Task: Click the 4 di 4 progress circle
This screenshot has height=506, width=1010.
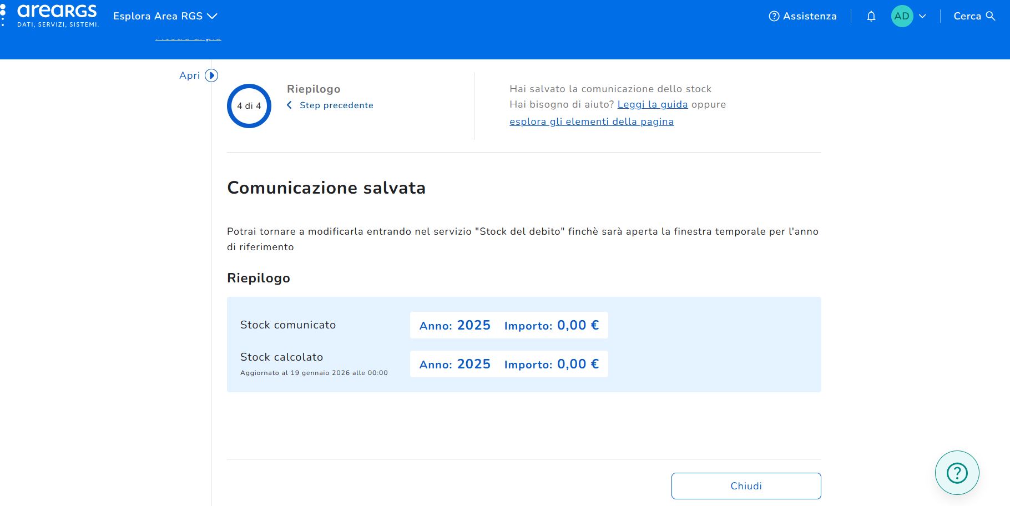Action: pyautogui.click(x=249, y=106)
